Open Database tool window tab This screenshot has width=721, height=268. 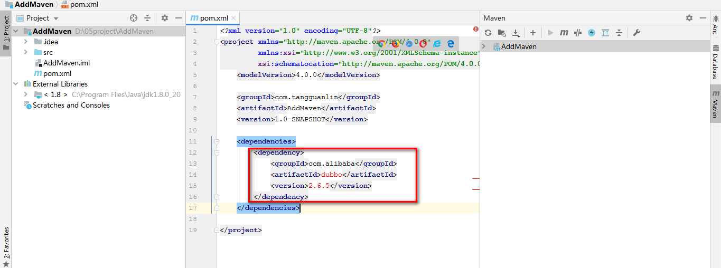(715, 63)
